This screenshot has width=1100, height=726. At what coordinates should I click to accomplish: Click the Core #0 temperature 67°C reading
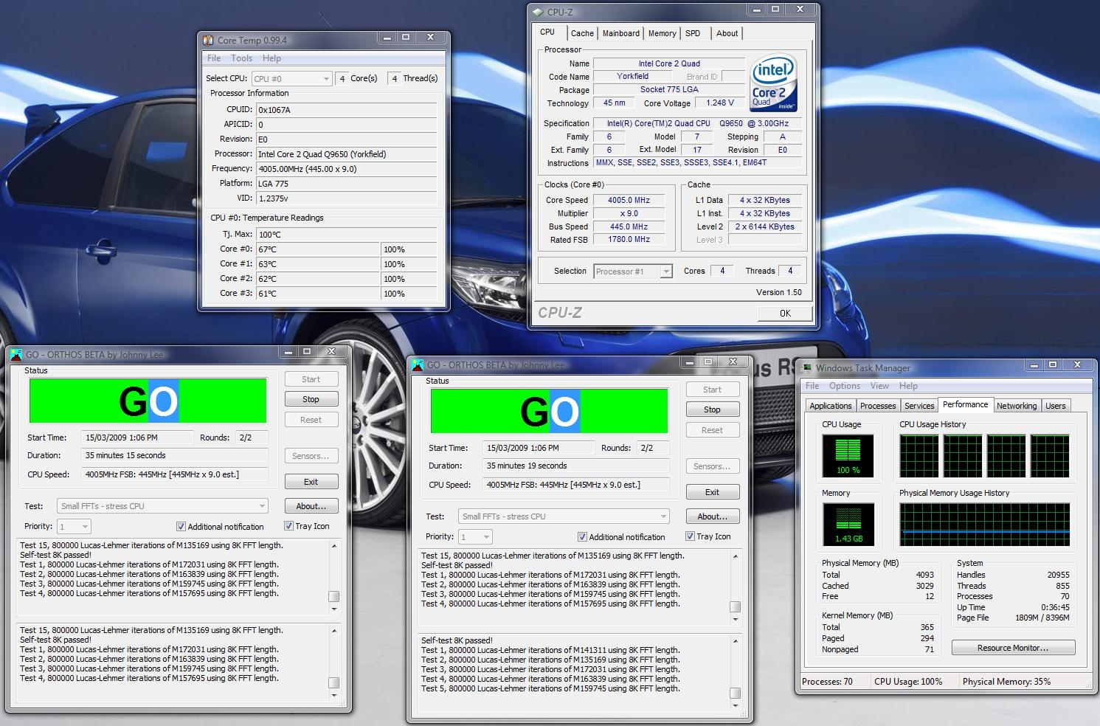318,249
